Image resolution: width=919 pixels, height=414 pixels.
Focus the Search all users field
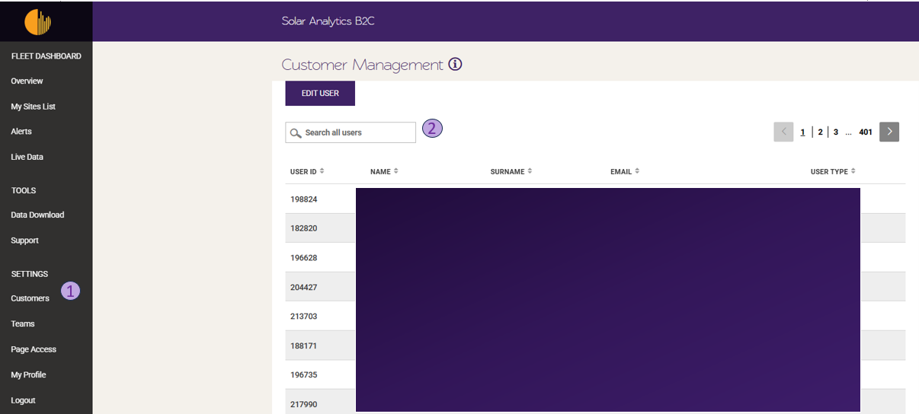click(x=351, y=132)
